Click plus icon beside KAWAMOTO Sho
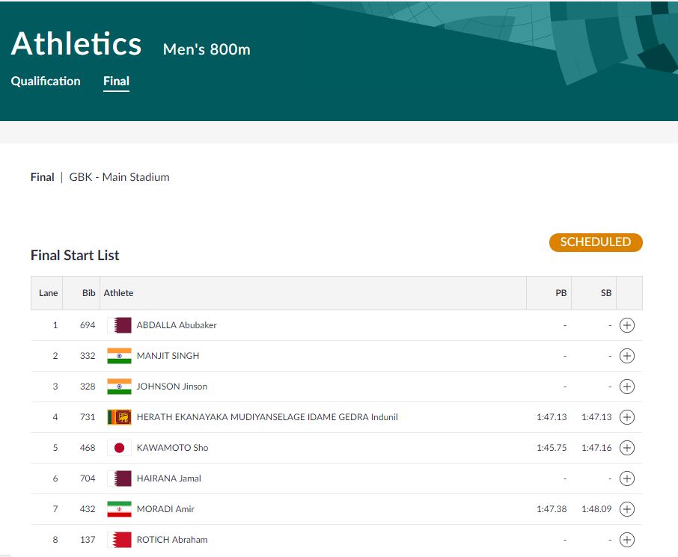The height and width of the screenshot is (557, 678). pos(627,448)
